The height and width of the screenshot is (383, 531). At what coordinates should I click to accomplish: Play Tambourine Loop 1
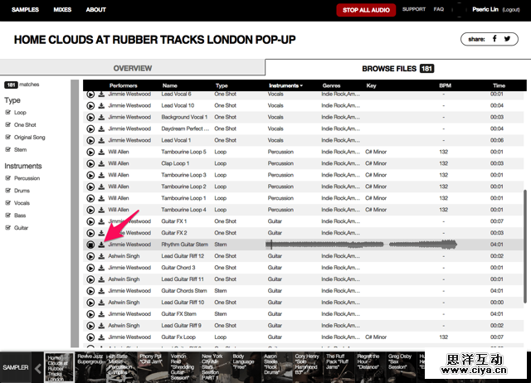click(90, 198)
